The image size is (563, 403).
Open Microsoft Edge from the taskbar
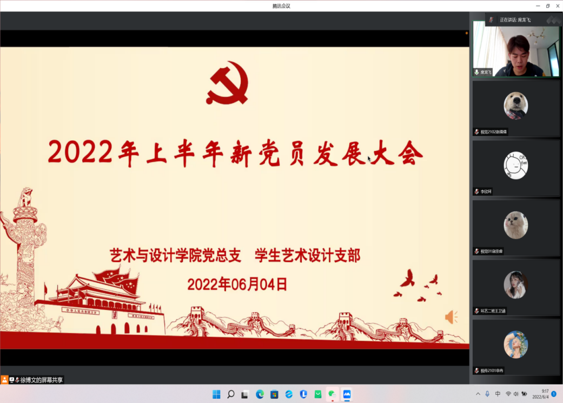[260, 394]
